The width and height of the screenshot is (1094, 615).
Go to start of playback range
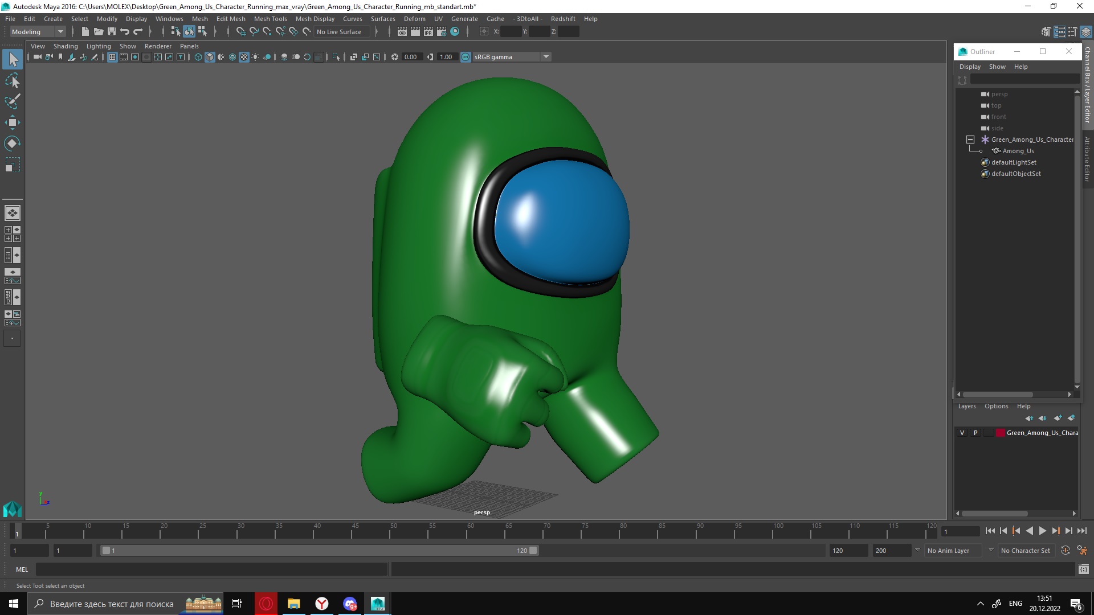tap(990, 531)
